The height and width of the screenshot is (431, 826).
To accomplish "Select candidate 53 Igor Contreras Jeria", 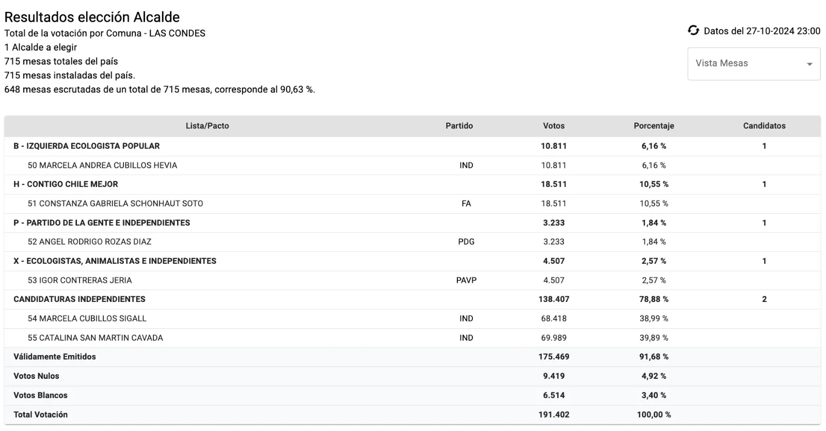I will (x=412, y=280).
